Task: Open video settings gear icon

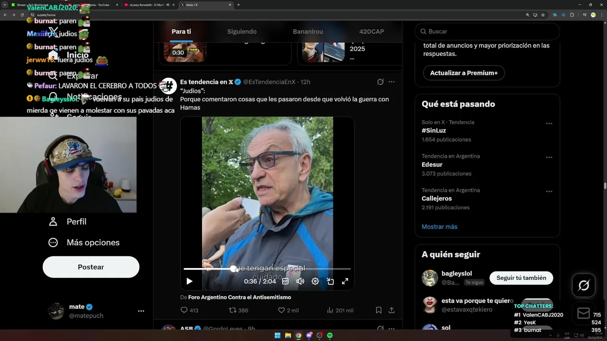Action: point(315,281)
